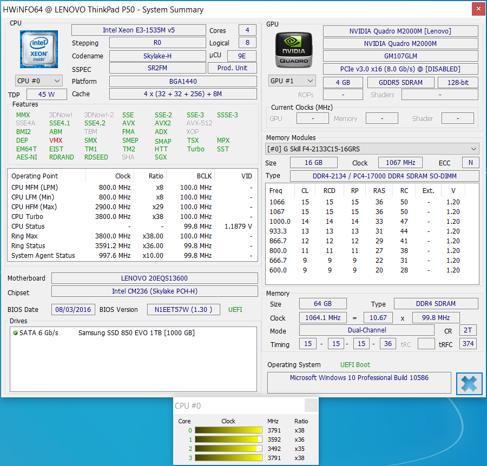The image size is (487, 466).
Task: Click the Memory Clock value 1064.1 MHz
Action: 323,318
